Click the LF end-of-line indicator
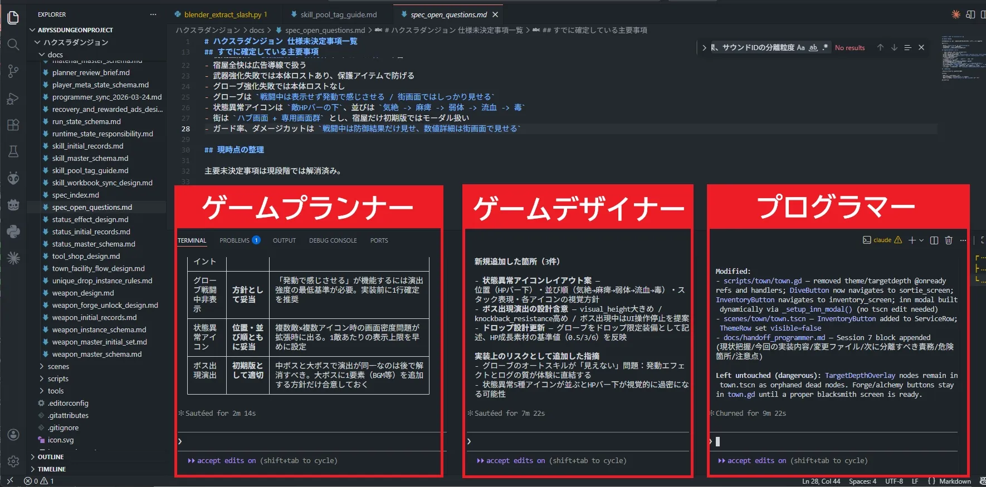The image size is (986, 487). coord(915,481)
